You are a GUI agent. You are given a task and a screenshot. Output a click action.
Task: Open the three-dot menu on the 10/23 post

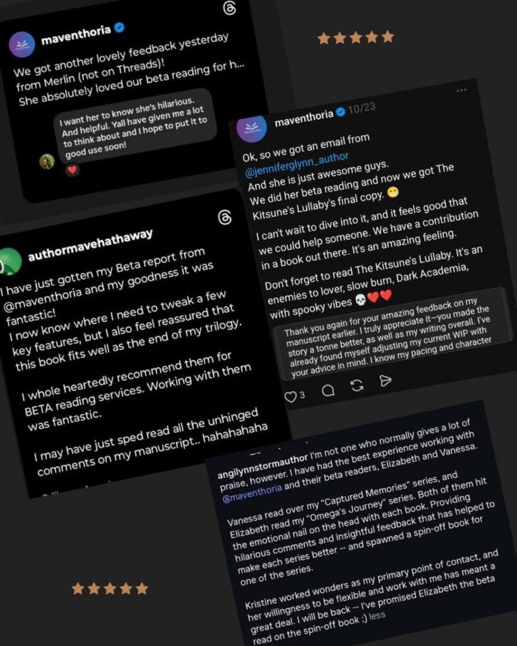461,90
